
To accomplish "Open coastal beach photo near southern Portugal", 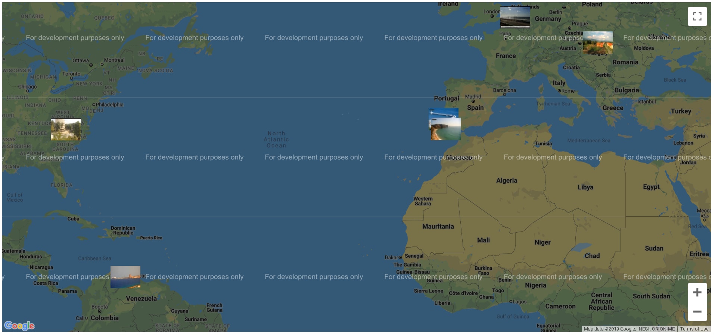I will pos(445,129).
